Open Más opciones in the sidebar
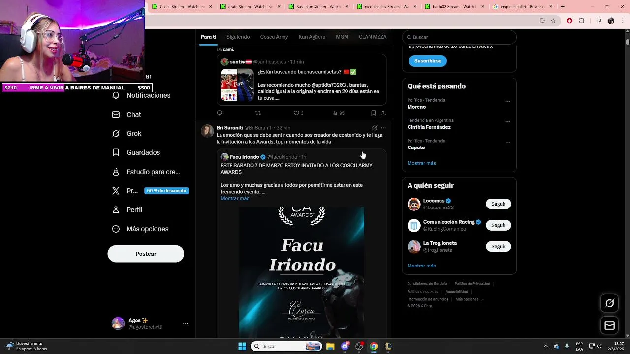630x354 pixels. click(x=140, y=229)
